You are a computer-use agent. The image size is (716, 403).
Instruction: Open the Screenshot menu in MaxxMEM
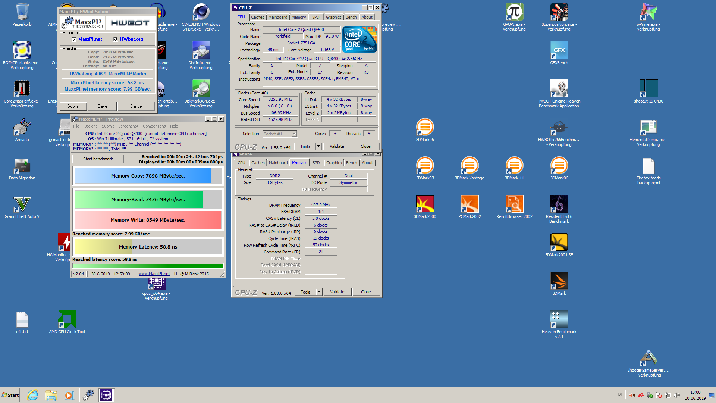tap(128, 126)
